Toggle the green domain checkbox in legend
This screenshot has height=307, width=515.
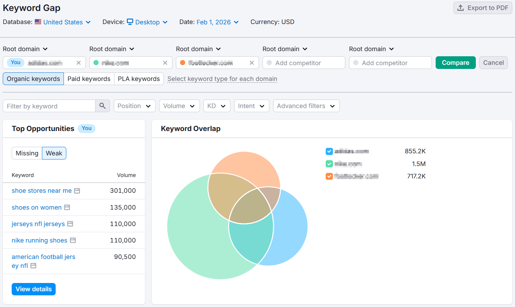tap(329, 164)
